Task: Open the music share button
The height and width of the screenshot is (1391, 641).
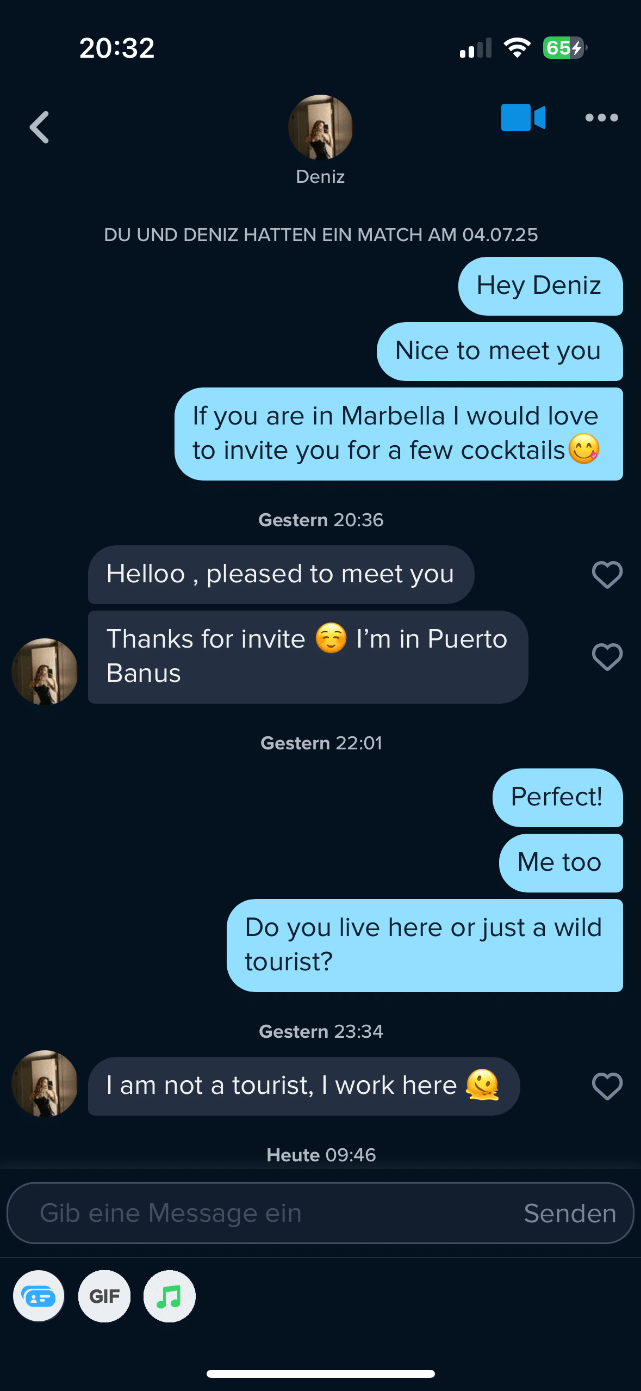Action: (x=169, y=1296)
